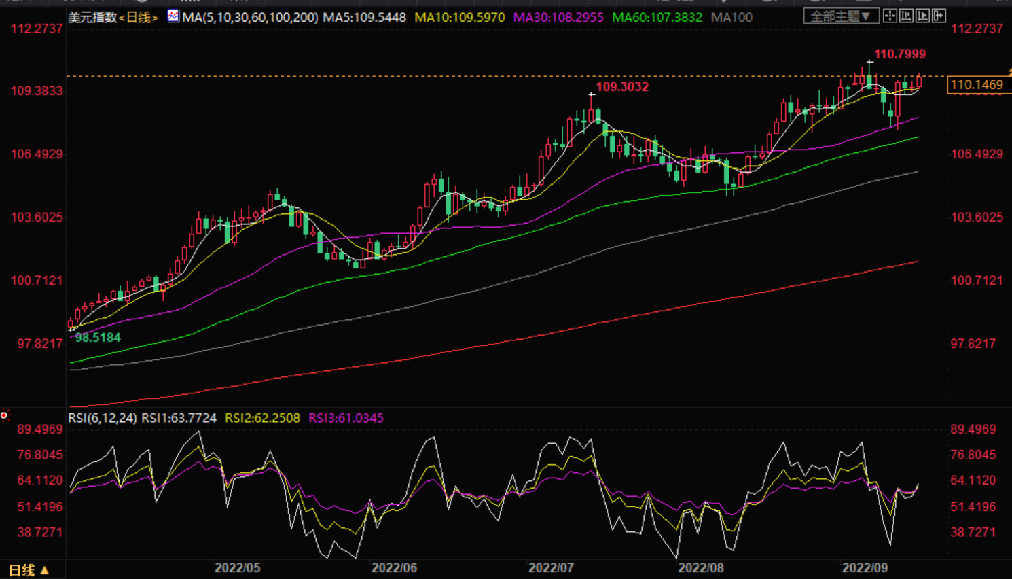
Task: Click the red sun marker beside RSI panel
Action: point(4,415)
